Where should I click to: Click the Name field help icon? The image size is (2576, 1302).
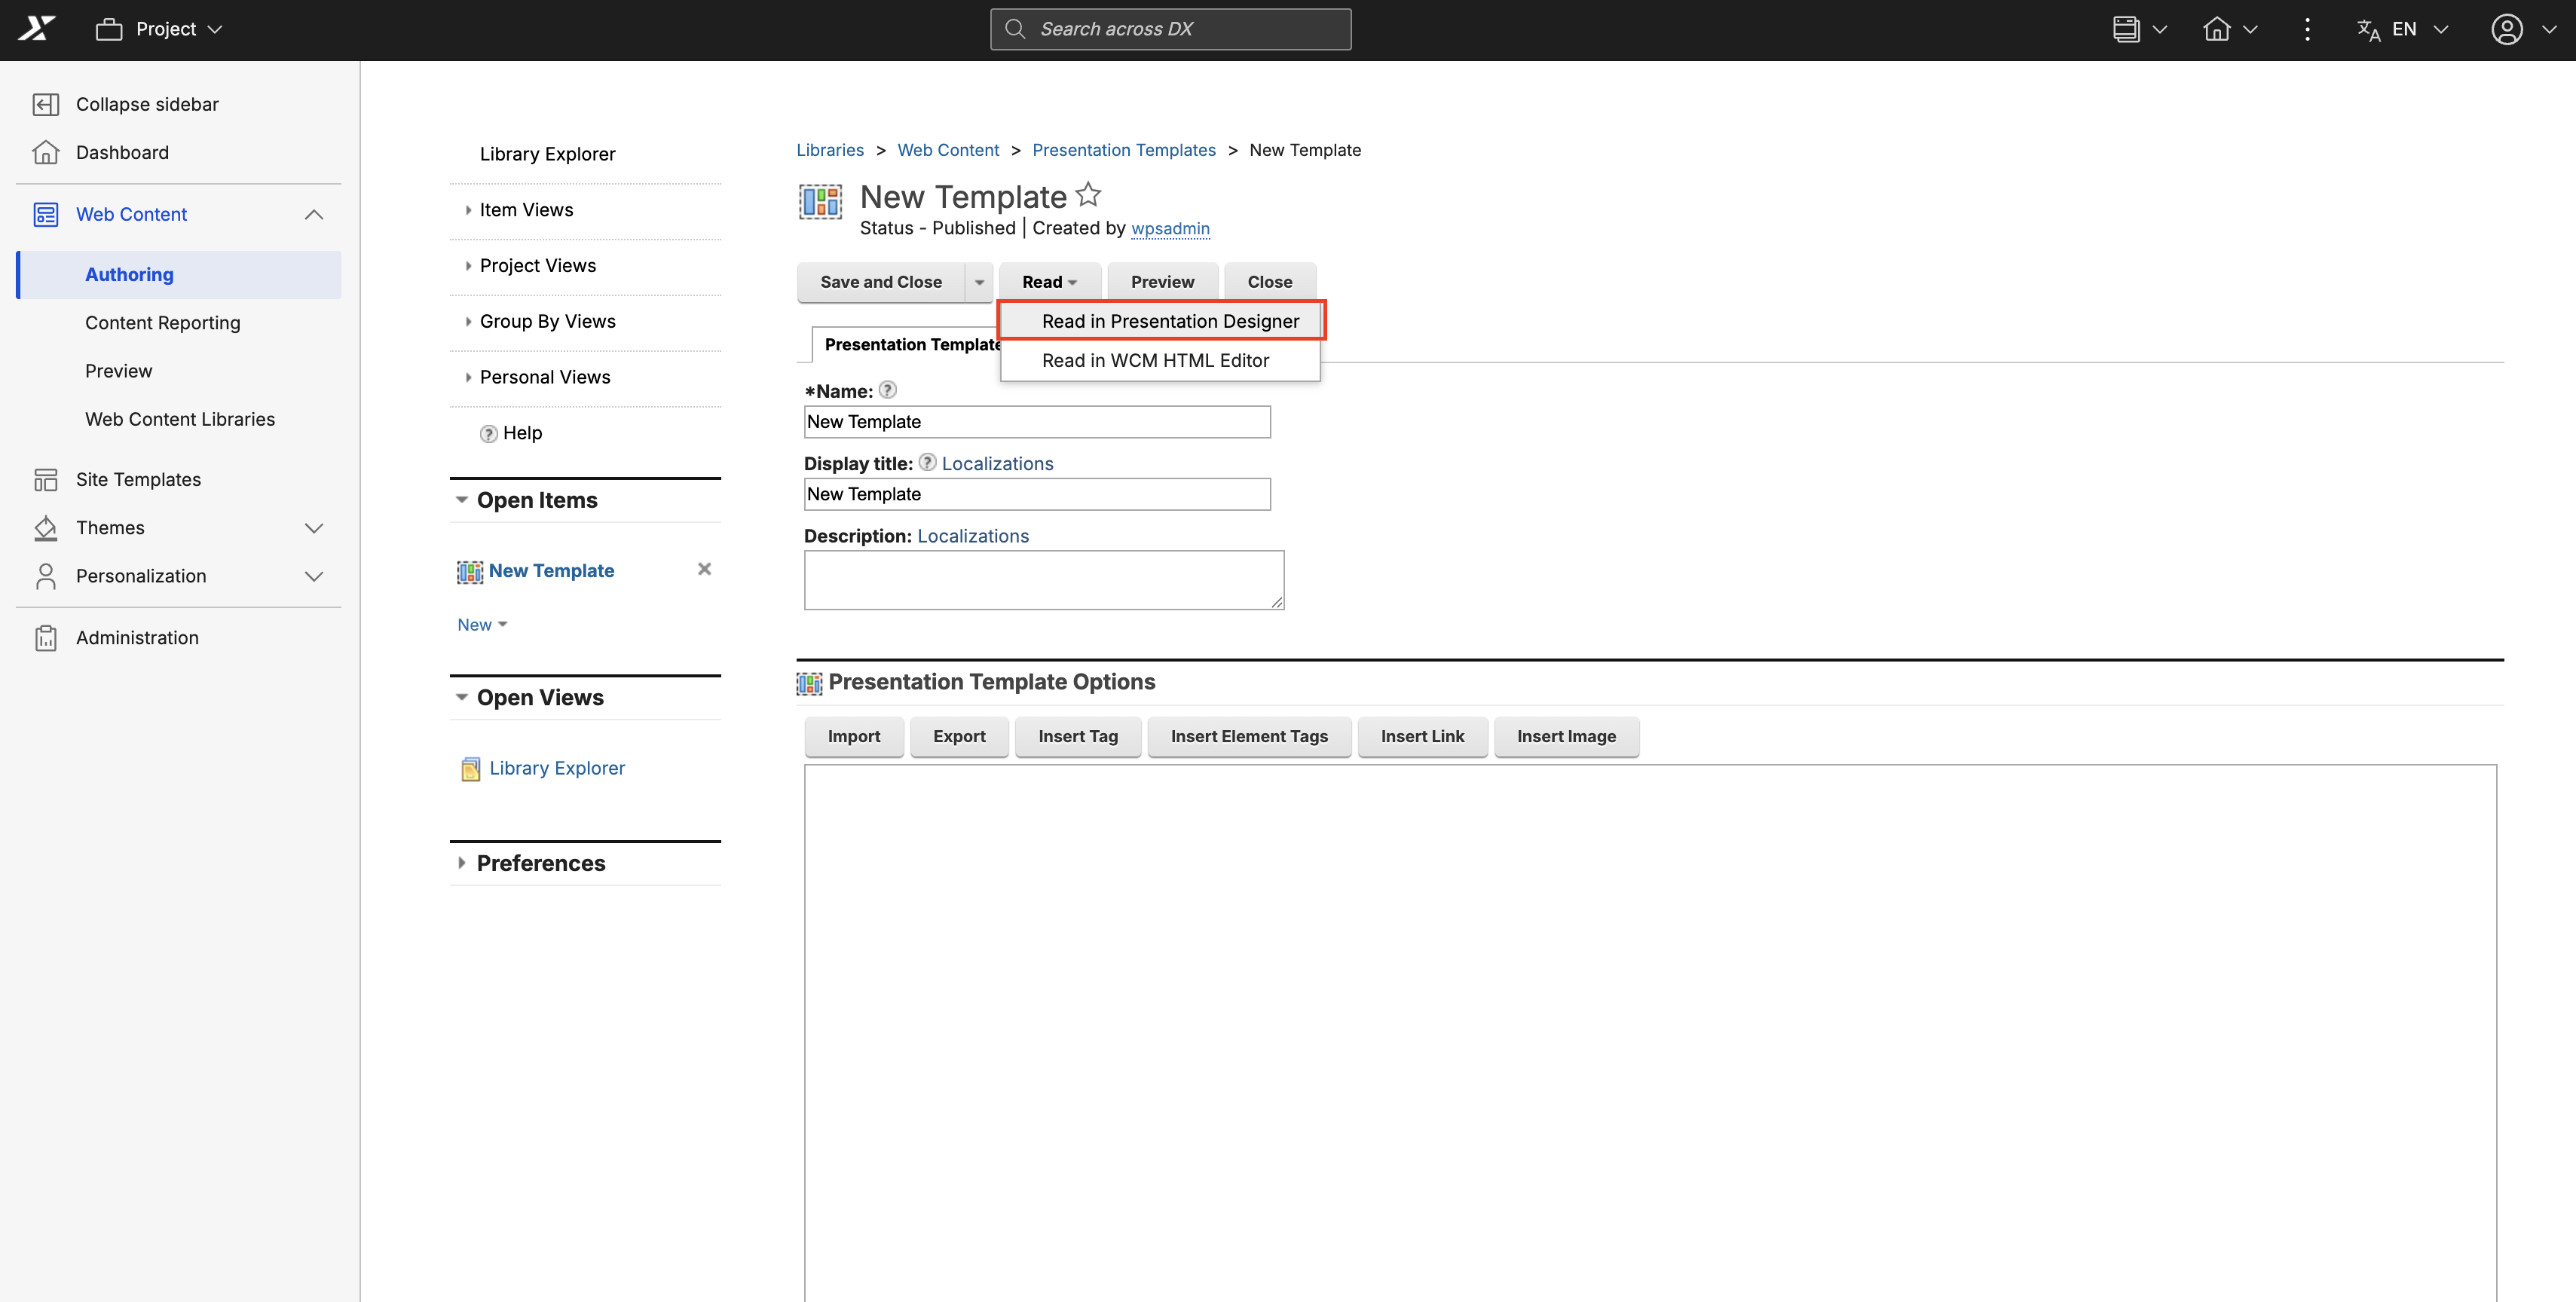tap(887, 390)
